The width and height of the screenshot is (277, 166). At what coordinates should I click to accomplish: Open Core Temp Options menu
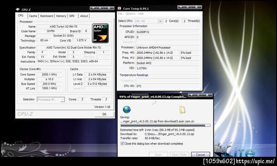pos(130,14)
